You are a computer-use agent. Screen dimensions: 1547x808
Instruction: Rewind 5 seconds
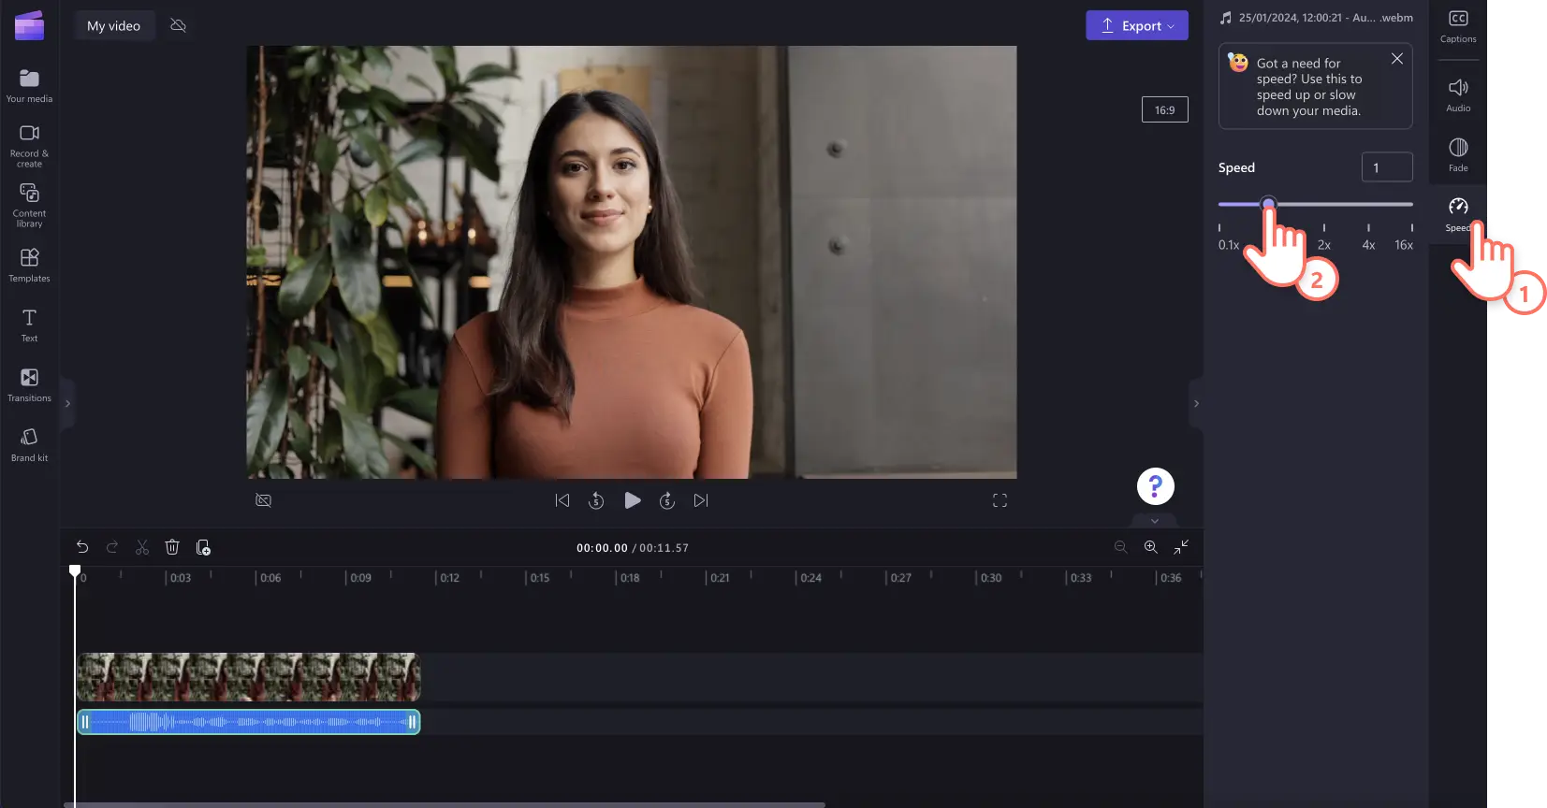coord(596,500)
